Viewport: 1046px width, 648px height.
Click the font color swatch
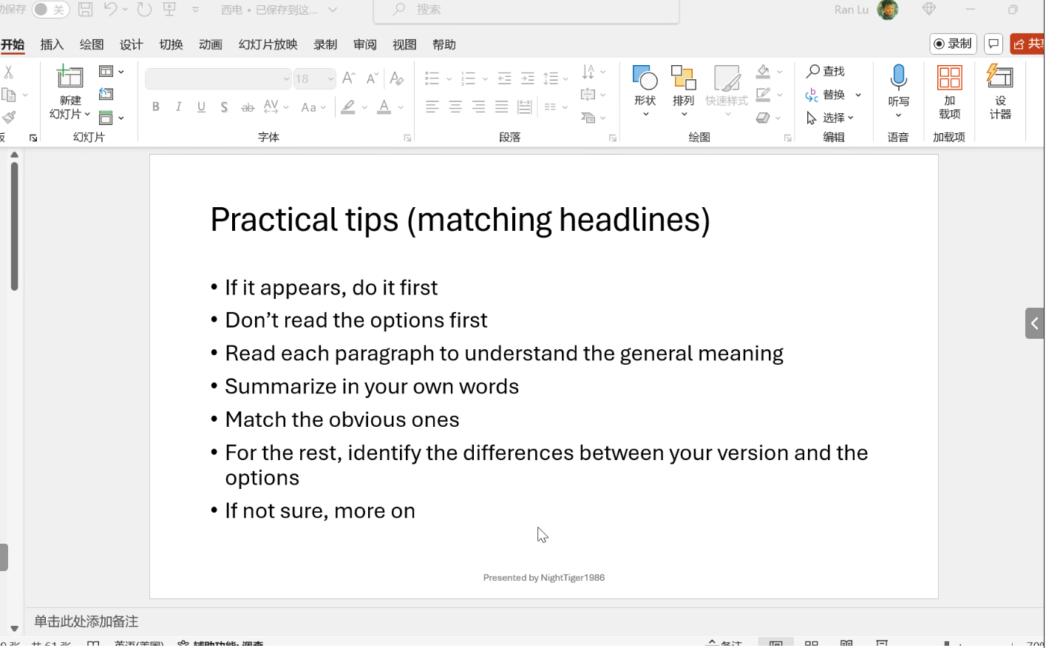click(384, 107)
